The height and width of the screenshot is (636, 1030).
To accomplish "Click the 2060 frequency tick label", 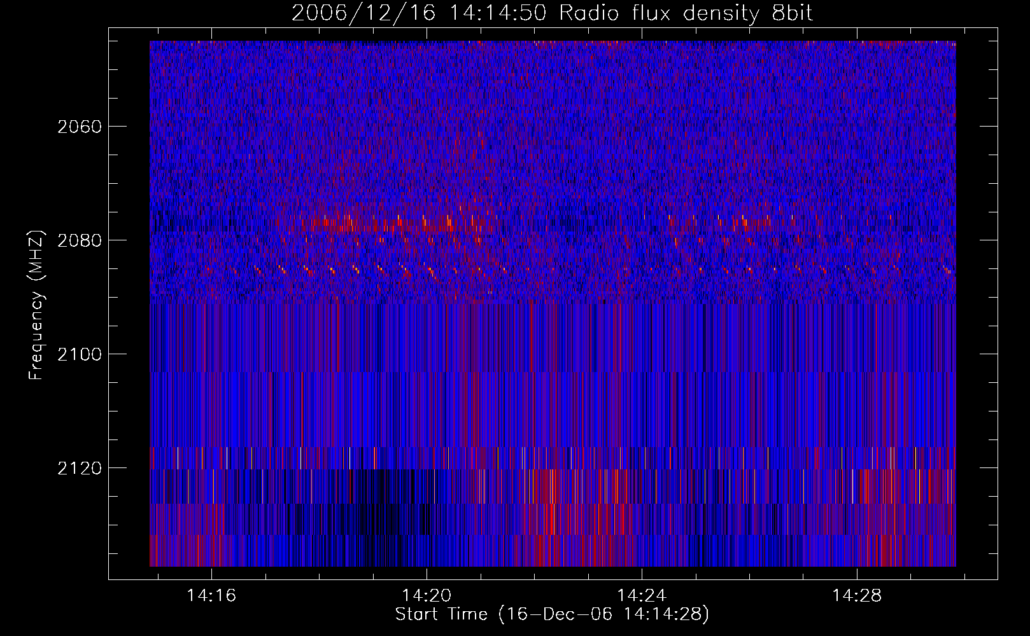I will (80, 127).
